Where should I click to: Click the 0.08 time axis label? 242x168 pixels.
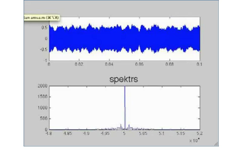[169, 64]
